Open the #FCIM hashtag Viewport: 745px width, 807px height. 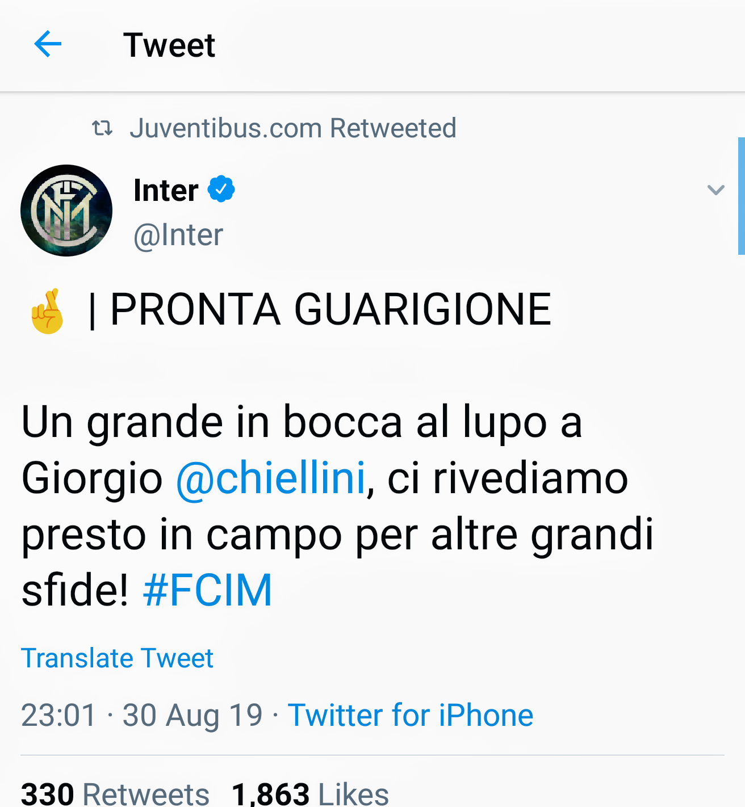click(208, 590)
